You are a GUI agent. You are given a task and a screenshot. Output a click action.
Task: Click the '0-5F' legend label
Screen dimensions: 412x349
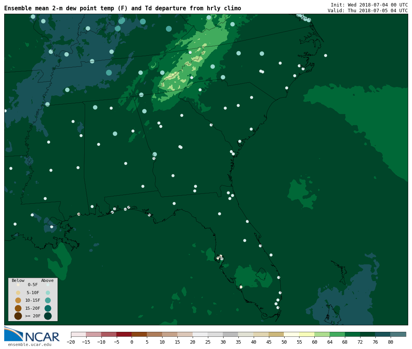coord(33,285)
